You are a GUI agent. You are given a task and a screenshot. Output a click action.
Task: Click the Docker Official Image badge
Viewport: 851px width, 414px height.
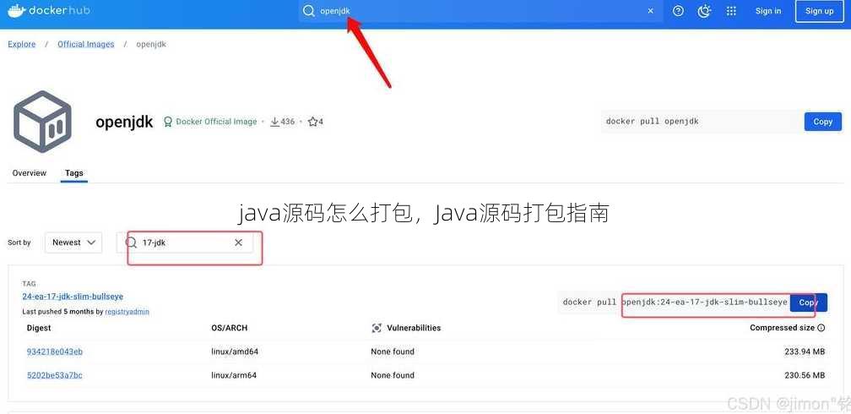(x=210, y=122)
